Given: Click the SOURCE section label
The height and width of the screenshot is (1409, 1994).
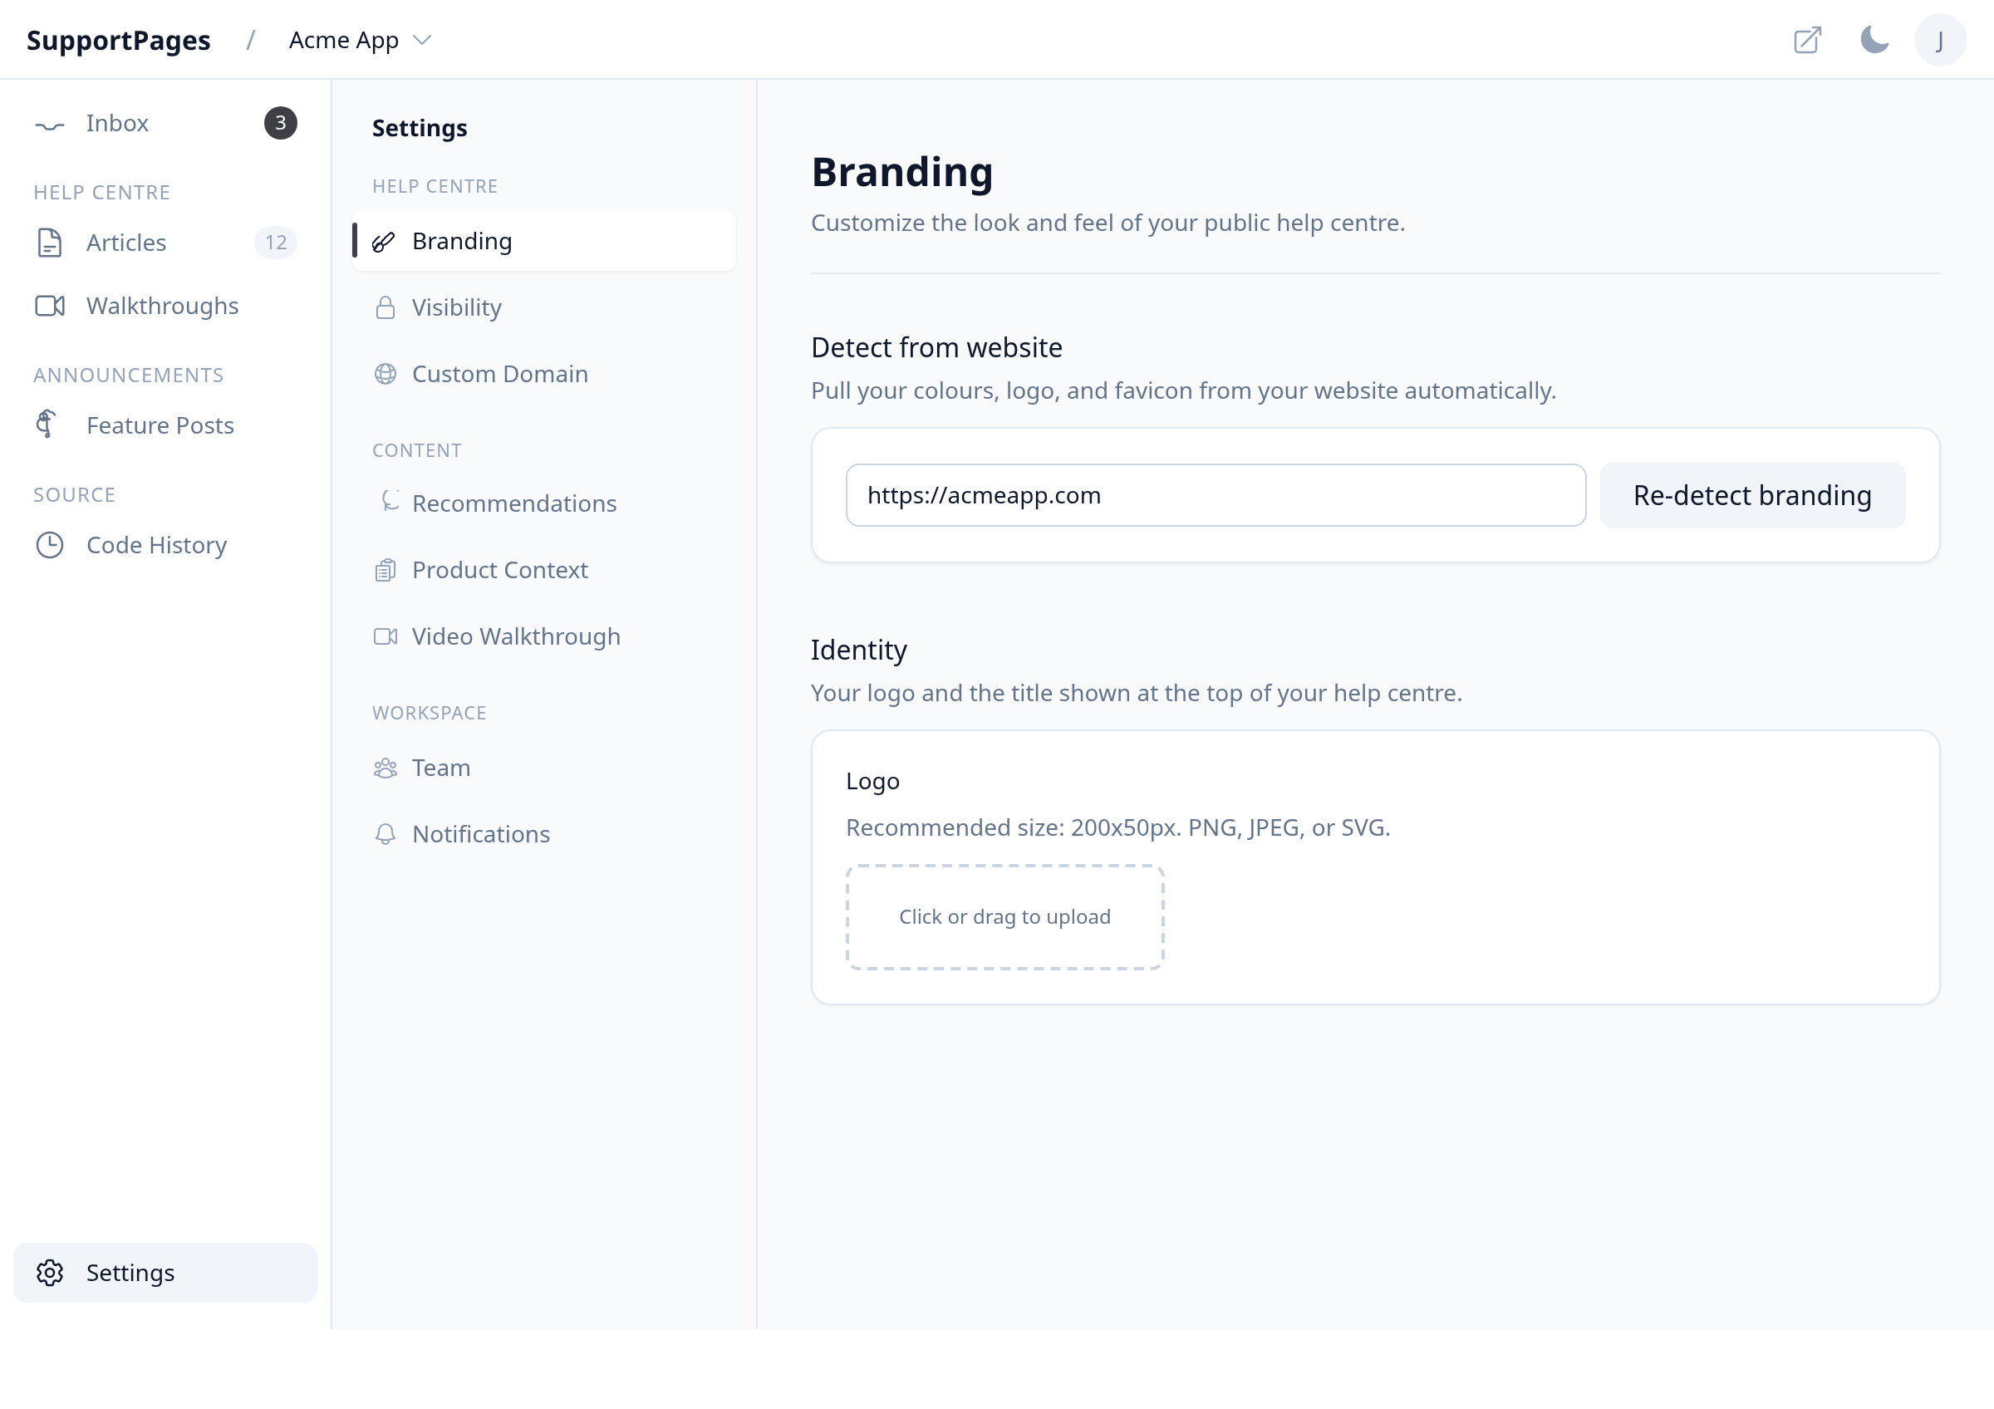Looking at the screenshot, I should coord(74,495).
